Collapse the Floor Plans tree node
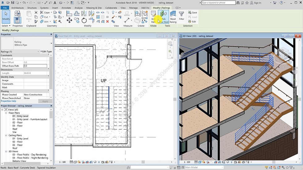This screenshot has width=303, height=170. (x=6, y=113)
